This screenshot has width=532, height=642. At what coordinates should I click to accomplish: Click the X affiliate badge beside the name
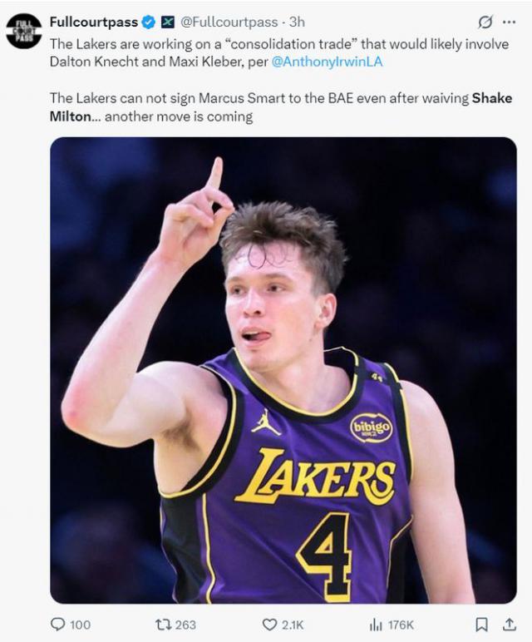pyautogui.click(x=167, y=22)
